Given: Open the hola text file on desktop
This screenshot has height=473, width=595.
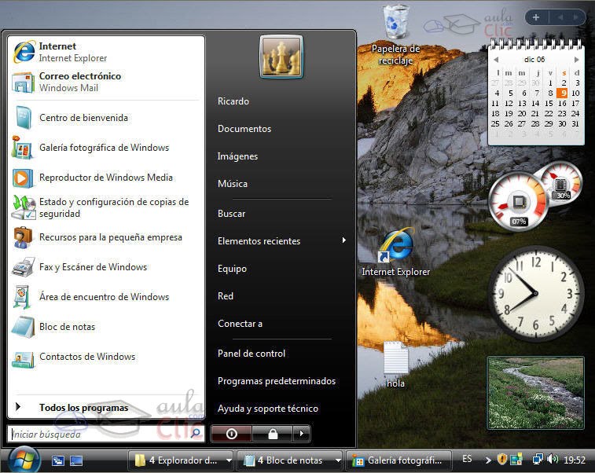Looking at the screenshot, I should [x=395, y=364].
